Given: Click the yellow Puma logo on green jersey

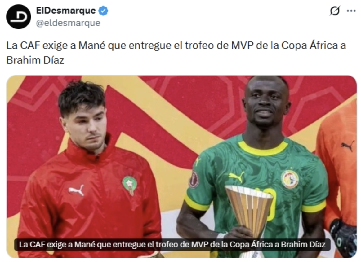Looking at the screenshot, I should coord(237,177).
